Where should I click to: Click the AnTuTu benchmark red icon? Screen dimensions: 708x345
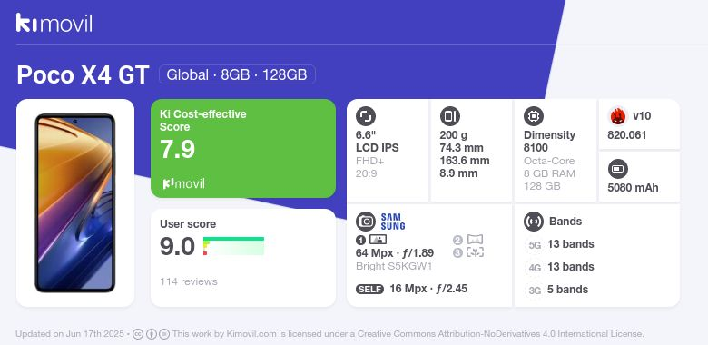tap(618, 116)
